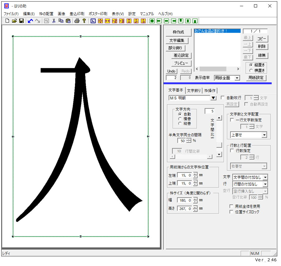The width and height of the screenshot is (281, 266).
Task: Click the clipboard paste icon
Action: click(68, 21)
